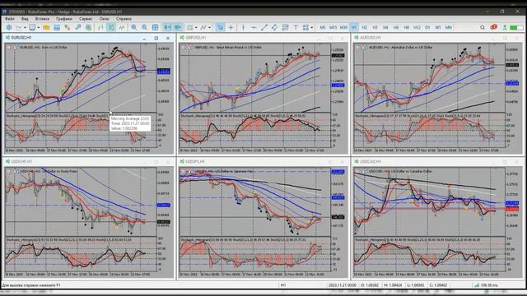Viewport: 527px width, 296px height.
Task: Select the crosshair tool
Action: coord(231,27)
